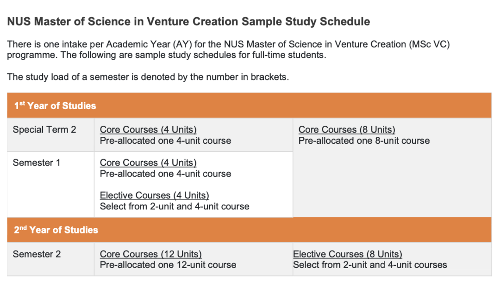This screenshot has height=281, width=500.
Task: Click the paragraph about one intake per Academic Year
Action: [228, 50]
